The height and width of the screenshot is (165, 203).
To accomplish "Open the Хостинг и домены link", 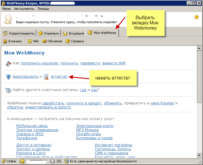I will coord(33,149).
